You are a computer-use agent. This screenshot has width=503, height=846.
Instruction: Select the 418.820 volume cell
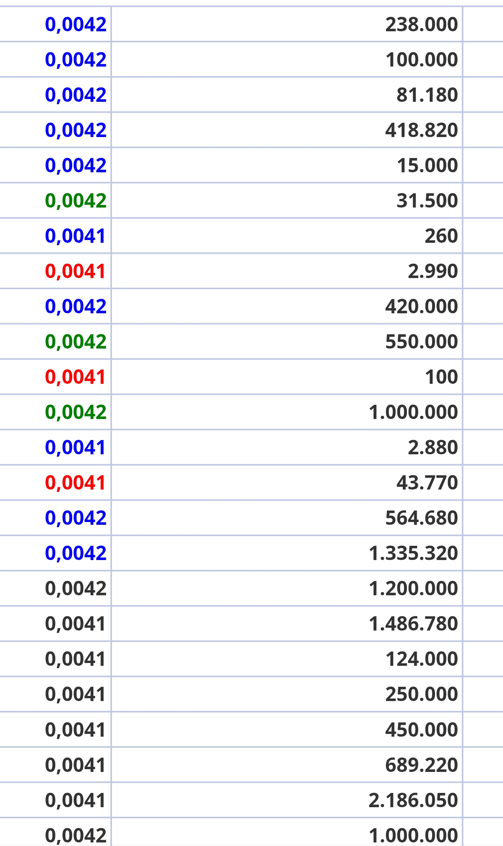[287, 130]
